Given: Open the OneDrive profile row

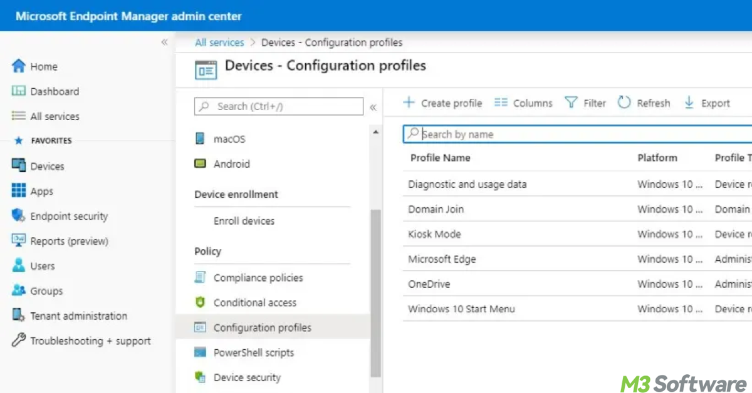Looking at the screenshot, I should (x=577, y=284).
